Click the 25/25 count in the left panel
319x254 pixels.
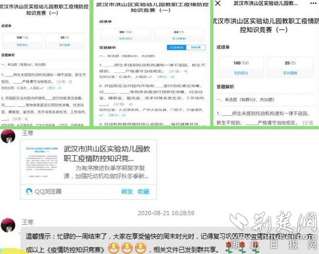(x=65, y=38)
